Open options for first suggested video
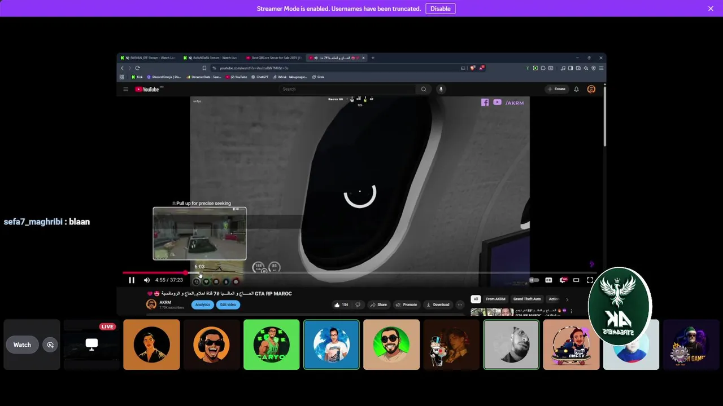This screenshot has width=723, height=406. [x=571, y=311]
